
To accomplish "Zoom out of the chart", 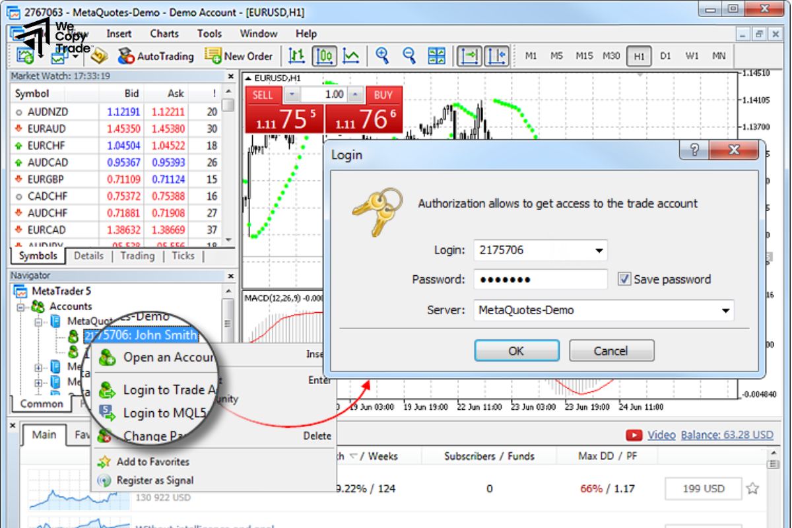I will tap(408, 56).
